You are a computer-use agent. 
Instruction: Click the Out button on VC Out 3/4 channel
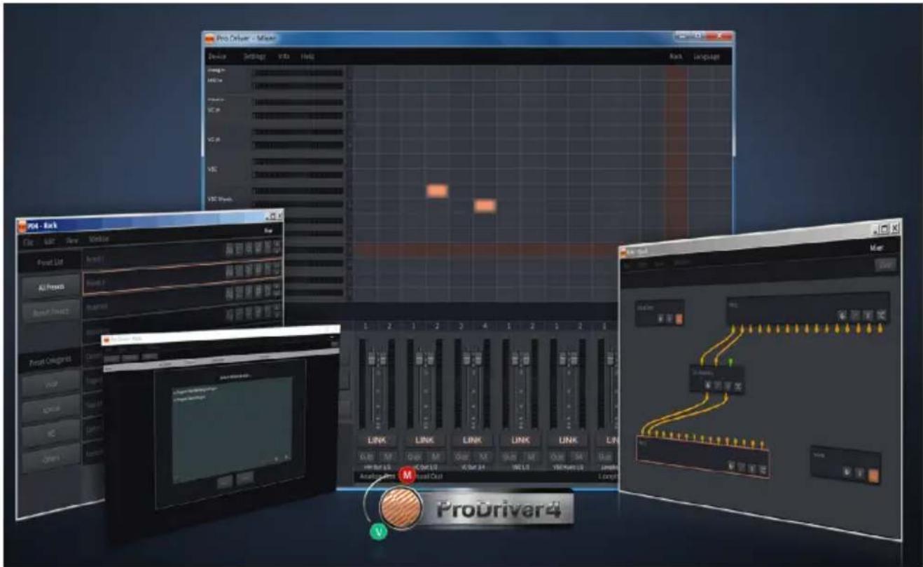tap(464, 457)
